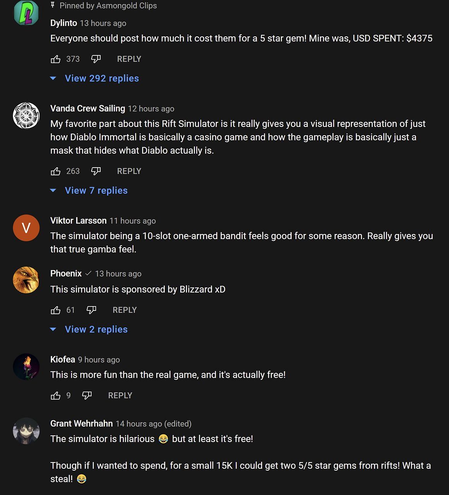This screenshot has width=449, height=495.
Task: Open Vanda Crew Sailing's channel name
Action: point(88,109)
